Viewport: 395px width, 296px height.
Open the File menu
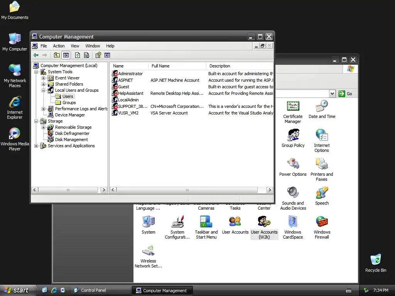44,46
